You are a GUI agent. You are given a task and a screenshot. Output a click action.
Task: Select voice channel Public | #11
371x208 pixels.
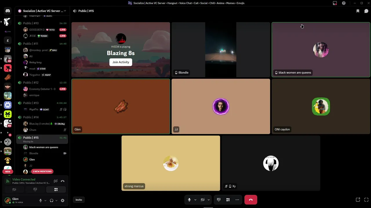coord(42,44)
